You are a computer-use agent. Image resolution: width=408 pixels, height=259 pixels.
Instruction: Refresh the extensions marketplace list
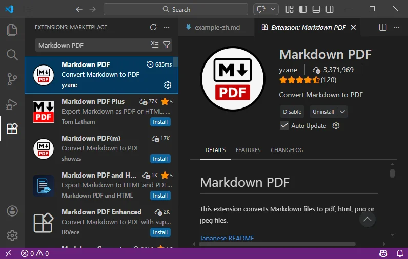pyautogui.click(x=153, y=27)
